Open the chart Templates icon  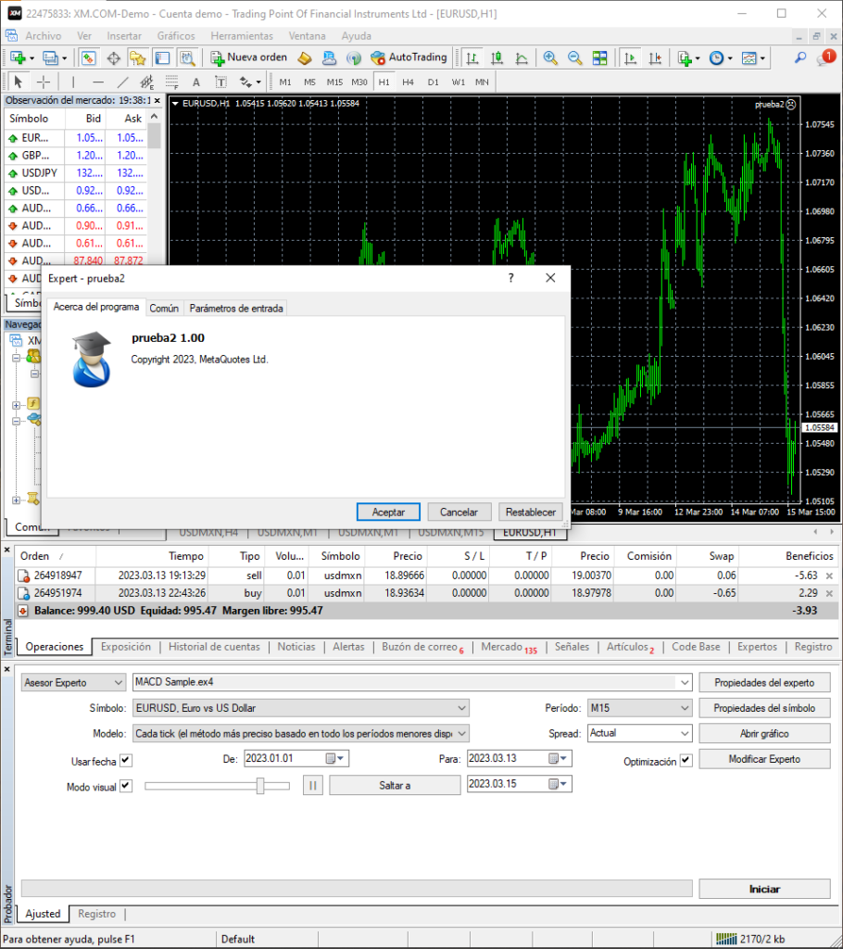point(749,58)
